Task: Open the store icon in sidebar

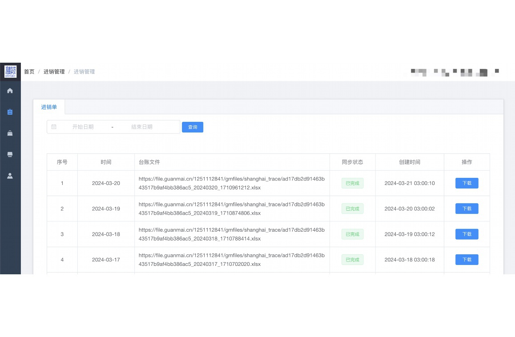Action: click(x=10, y=154)
